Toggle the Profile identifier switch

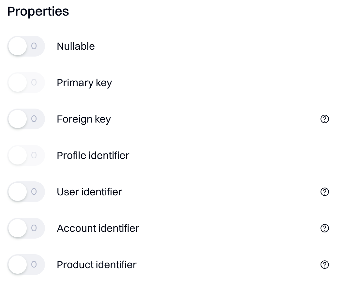click(26, 155)
